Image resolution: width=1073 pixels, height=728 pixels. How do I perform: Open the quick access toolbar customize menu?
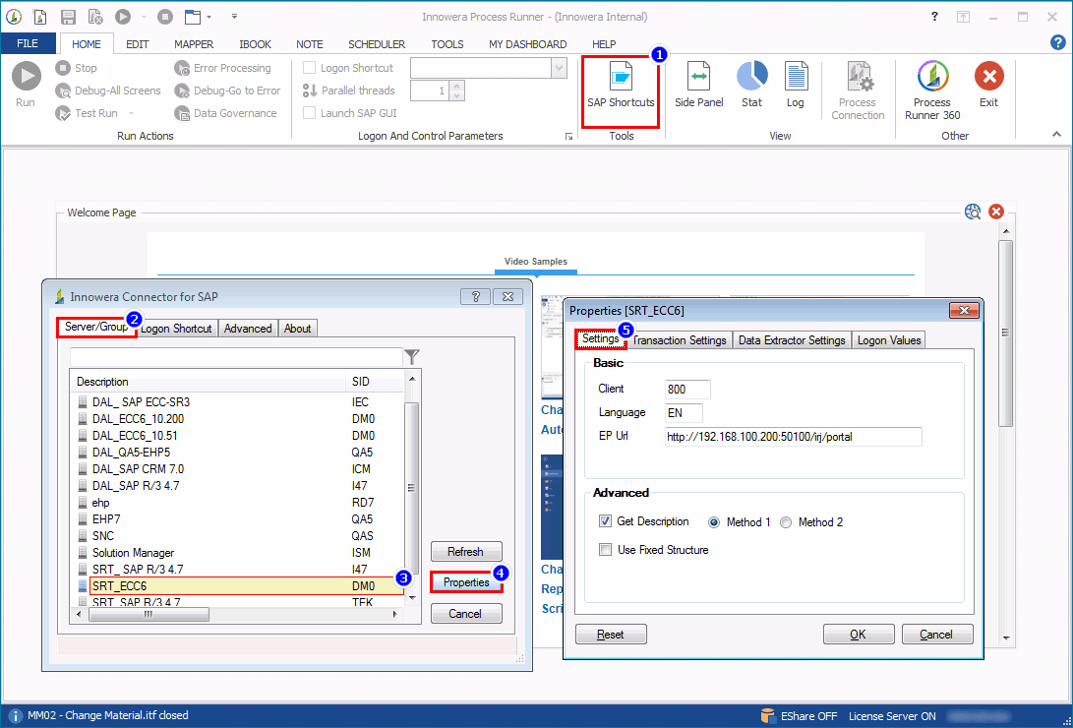coord(233,16)
